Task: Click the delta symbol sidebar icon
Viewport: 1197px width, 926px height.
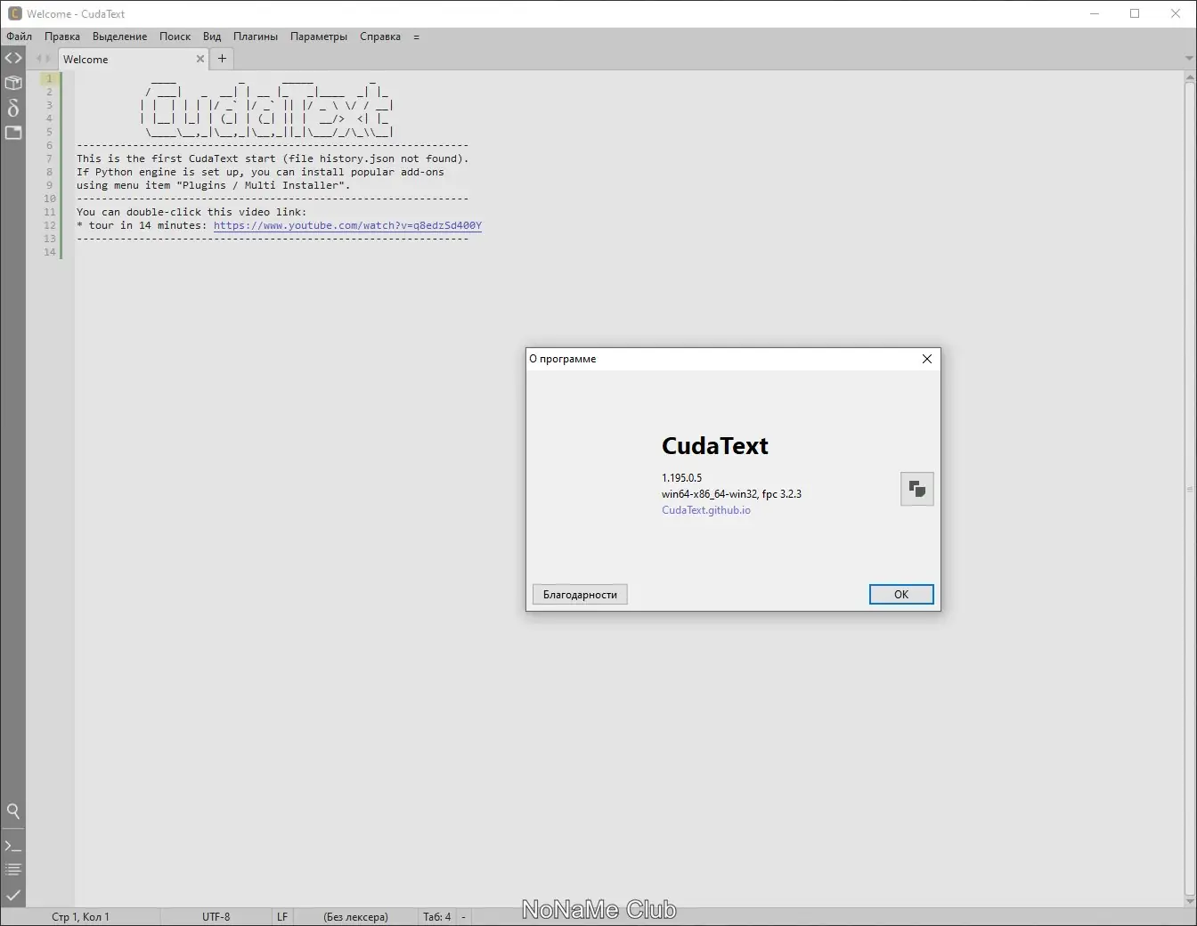Action: (13, 108)
